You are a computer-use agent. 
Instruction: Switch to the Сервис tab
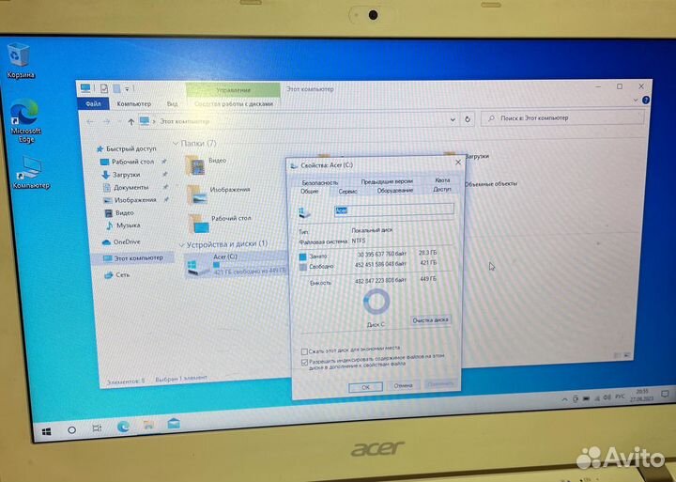point(347,191)
